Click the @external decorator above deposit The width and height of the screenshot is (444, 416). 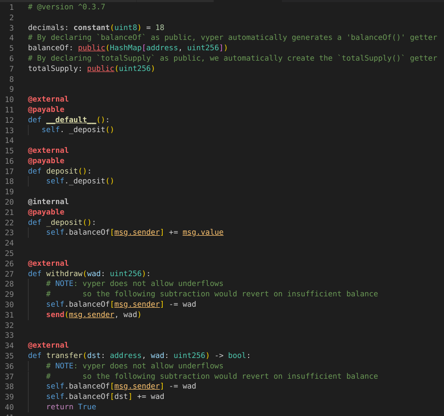pos(48,150)
